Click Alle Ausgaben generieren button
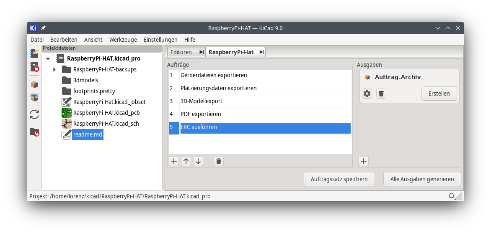Image resolution: width=491 pixels, height=233 pixels. (x=422, y=180)
